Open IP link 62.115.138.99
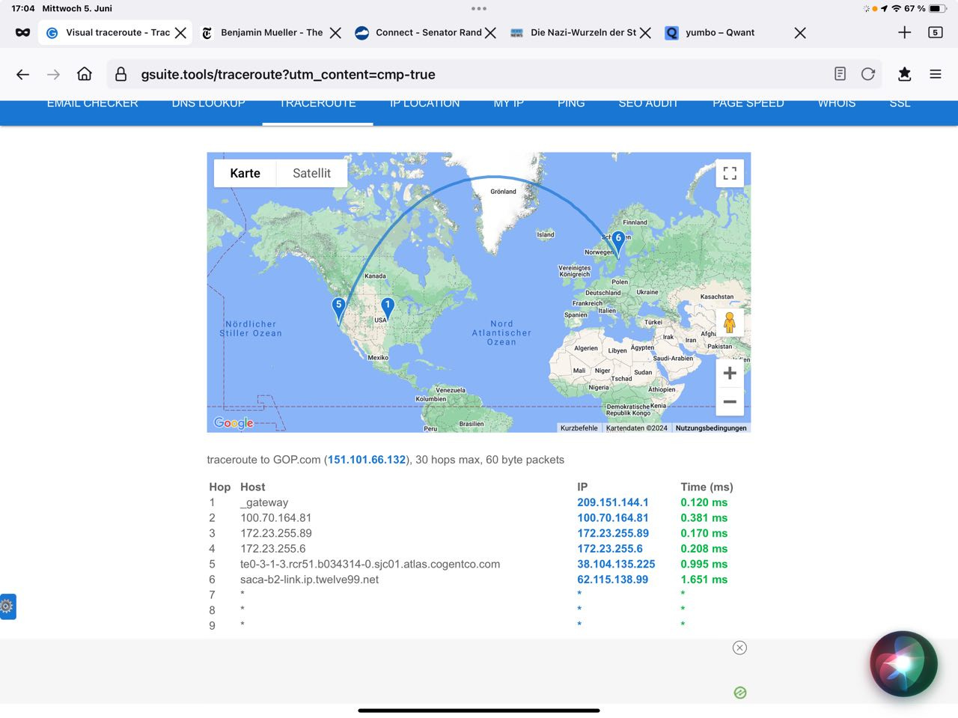 [613, 579]
